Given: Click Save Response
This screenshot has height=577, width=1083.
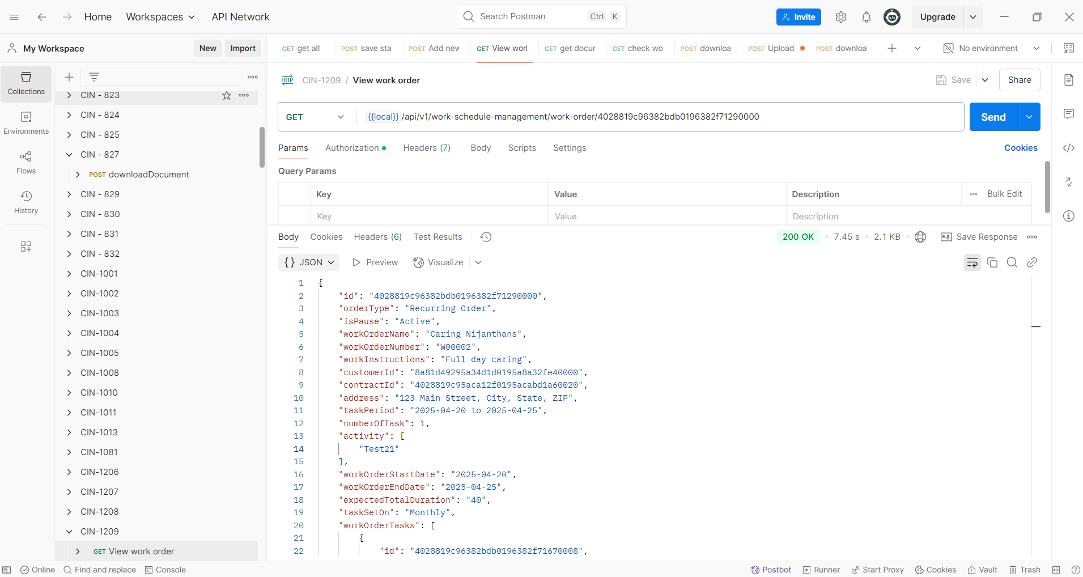Looking at the screenshot, I should [979, 237].
